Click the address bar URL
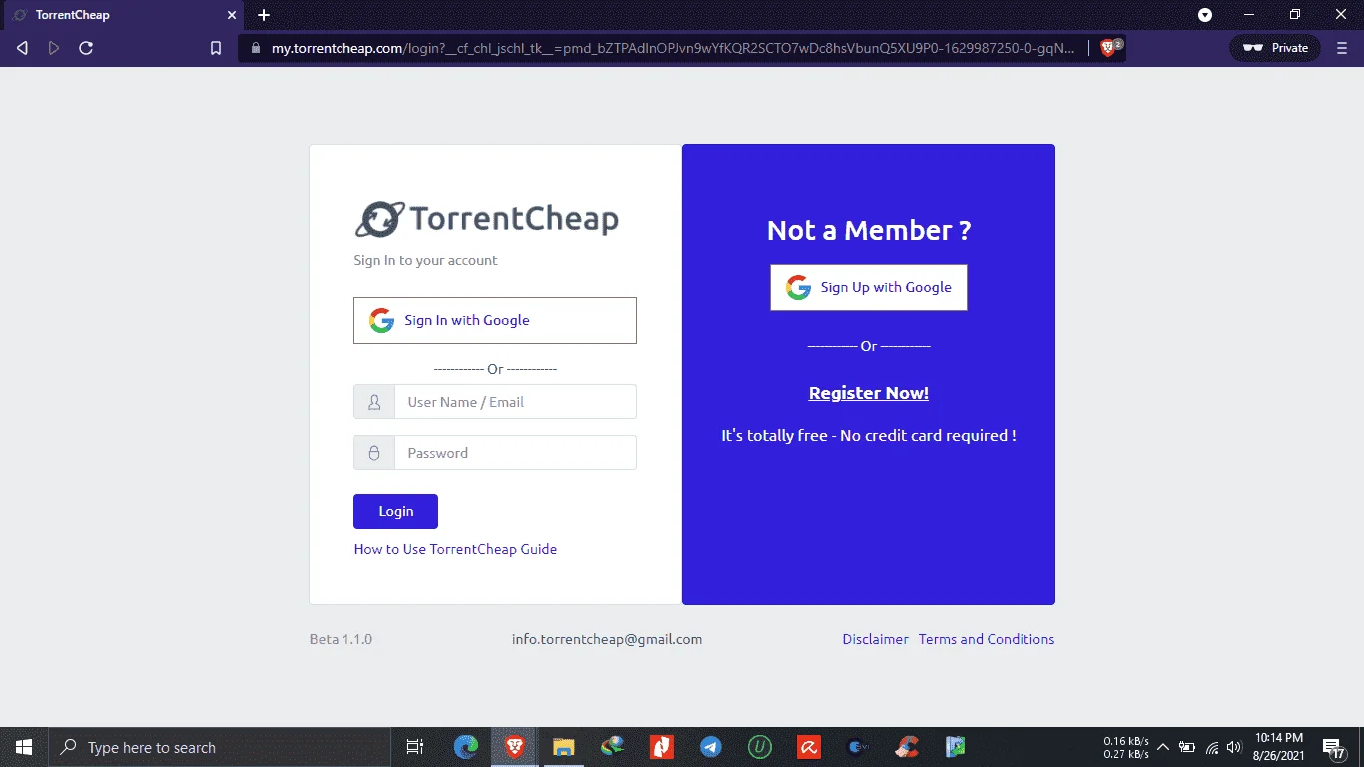Viewport: 1364px width, 767px height. 673,48
